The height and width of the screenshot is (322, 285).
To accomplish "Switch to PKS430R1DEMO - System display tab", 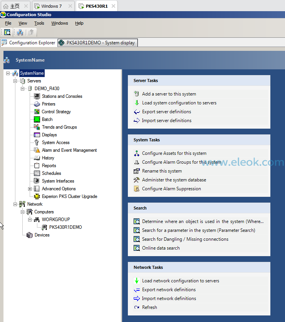I will [97, 43].
